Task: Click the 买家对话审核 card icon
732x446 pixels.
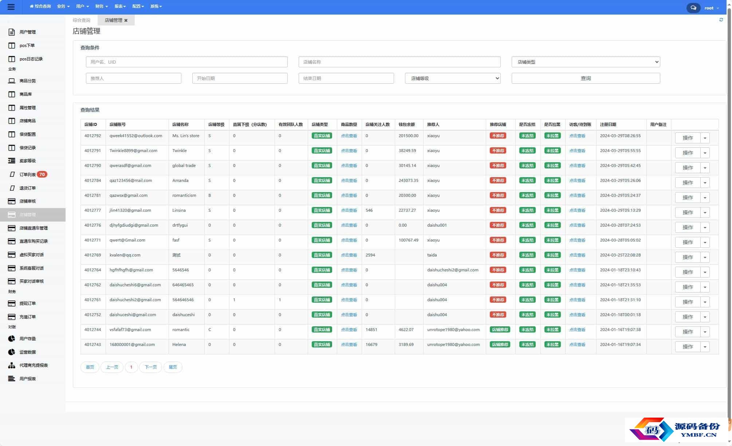Action: click(12, 281)
